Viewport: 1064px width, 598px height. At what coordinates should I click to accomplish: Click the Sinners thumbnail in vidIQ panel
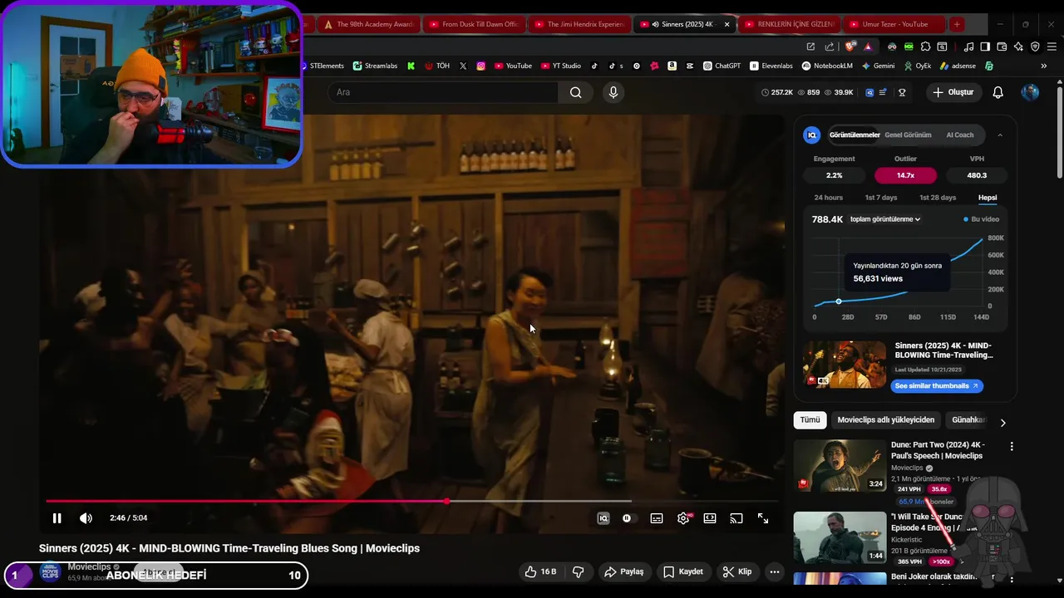845,365
